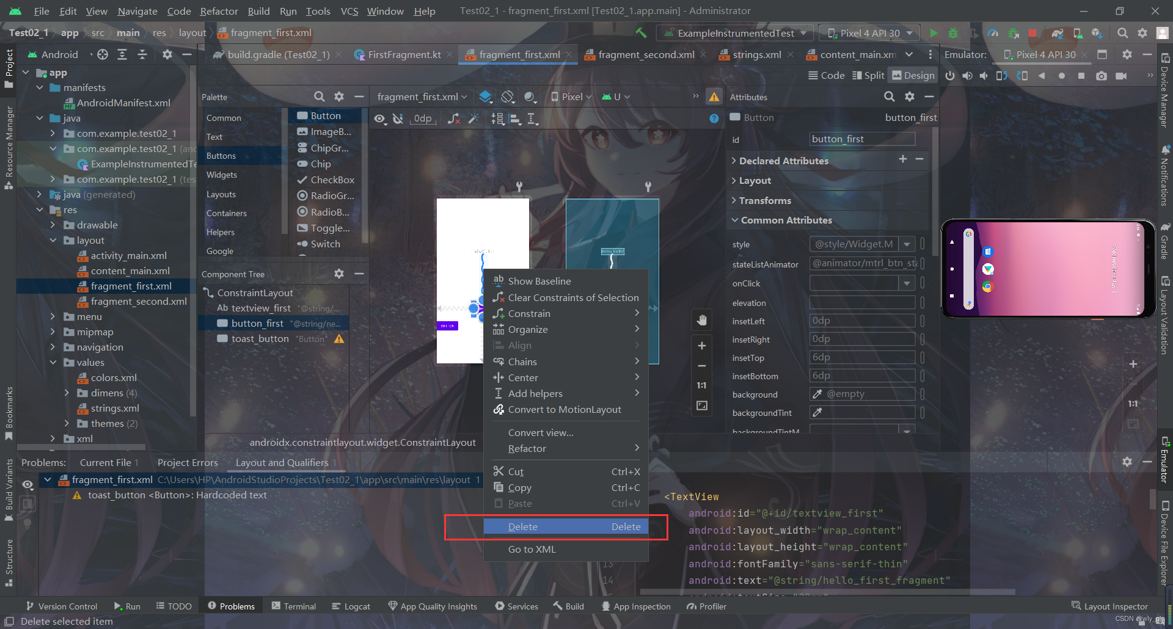Open the run configuration ExampleInstrumentedTest dropdown

click(x=736, y=33)
